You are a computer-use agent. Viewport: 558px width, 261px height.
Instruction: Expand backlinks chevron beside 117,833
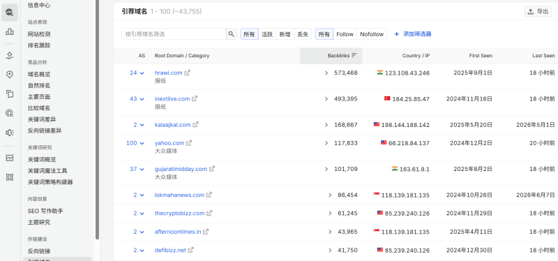326,143
